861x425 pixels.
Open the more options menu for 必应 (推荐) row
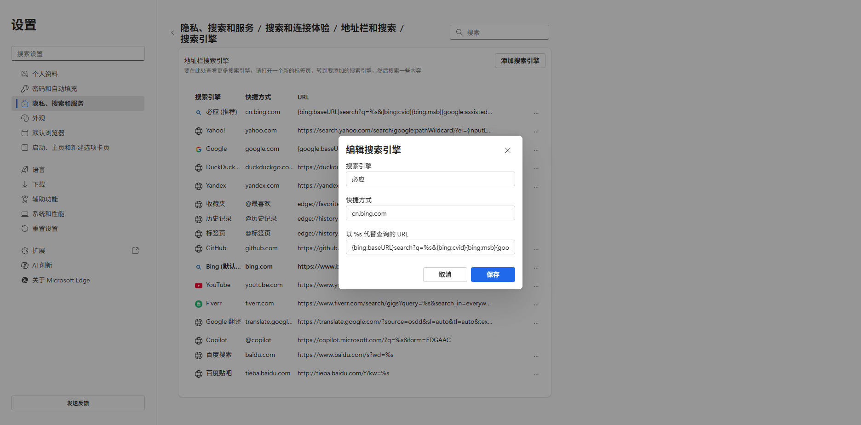click(x=536, y=113)
